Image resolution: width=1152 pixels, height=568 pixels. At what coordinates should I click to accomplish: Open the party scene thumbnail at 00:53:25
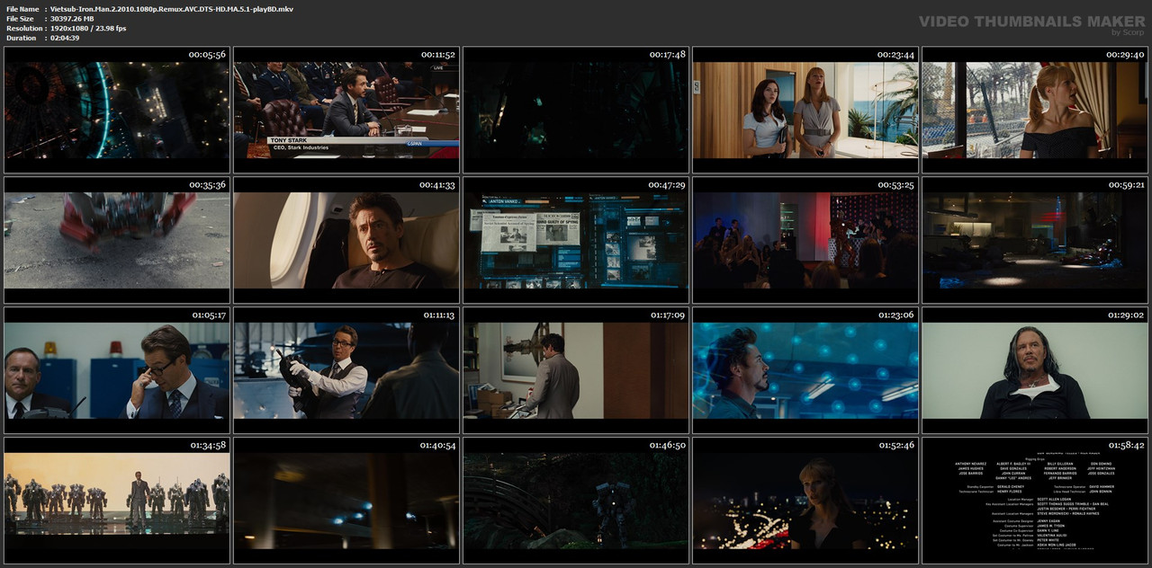click(x=805, y=240)
